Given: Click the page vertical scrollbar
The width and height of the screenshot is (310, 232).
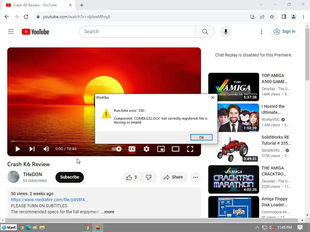Looking at the screenshot, I should point(307,54).
